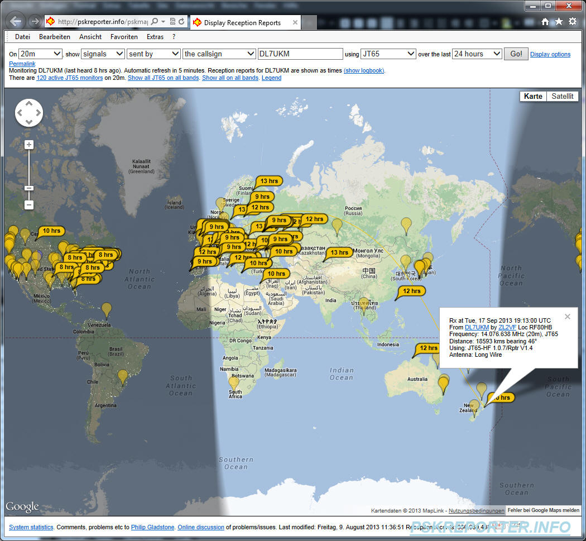Open the show signals dropdown
This screenshot has width=586, height=541.
(x=103, y=54)
